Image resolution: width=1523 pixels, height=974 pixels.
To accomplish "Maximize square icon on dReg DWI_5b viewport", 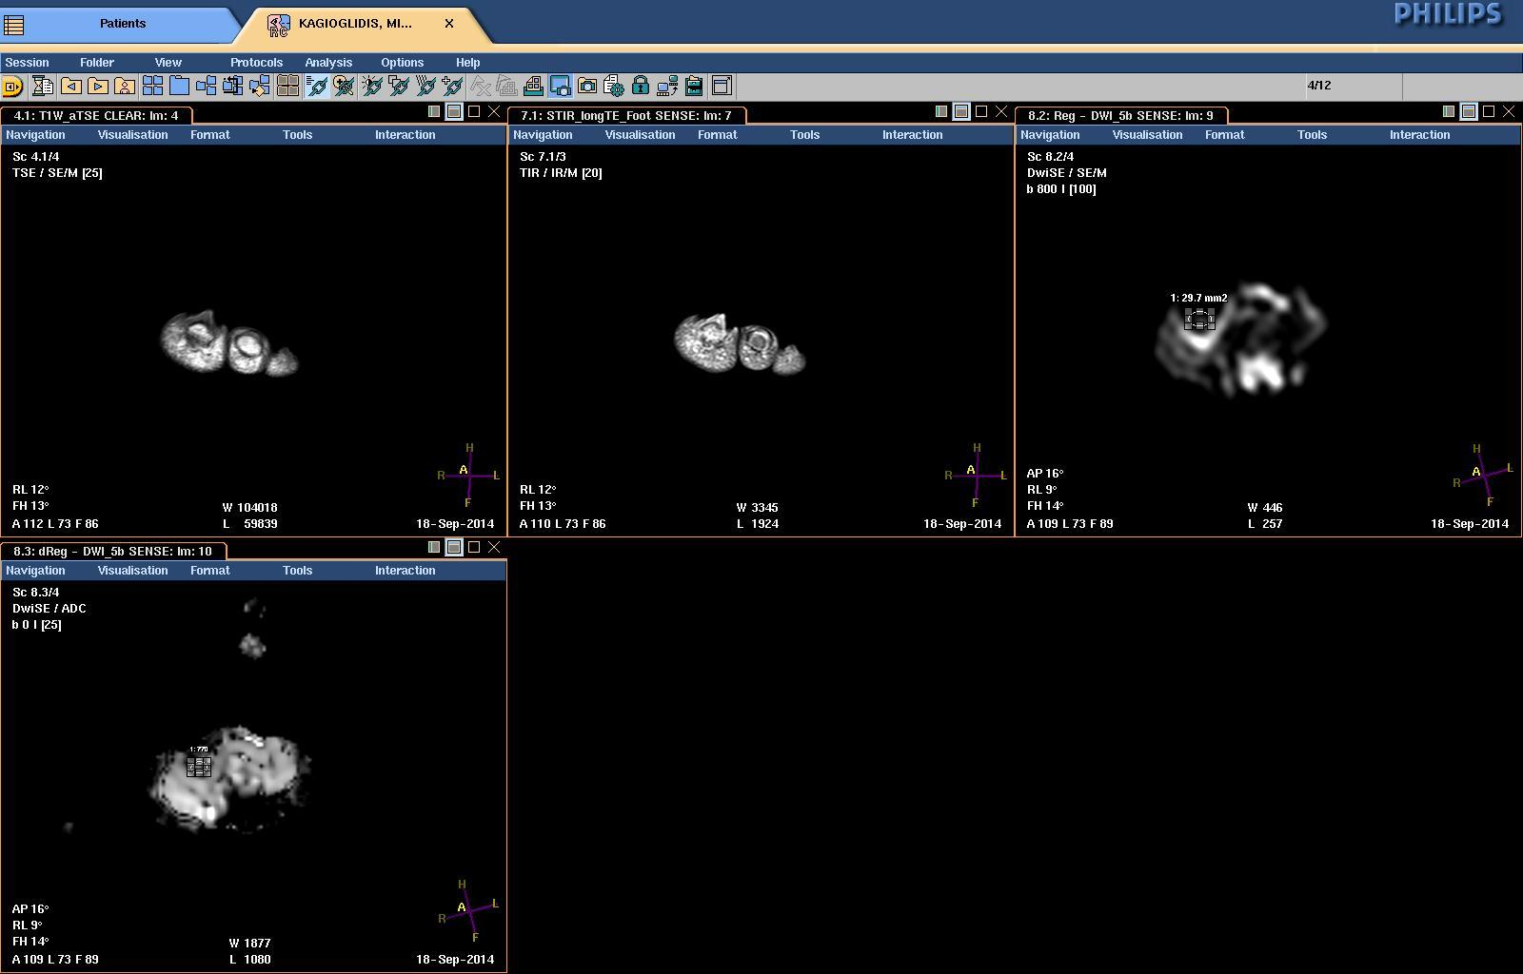I will pyautogui.click(x=474, y=547).
